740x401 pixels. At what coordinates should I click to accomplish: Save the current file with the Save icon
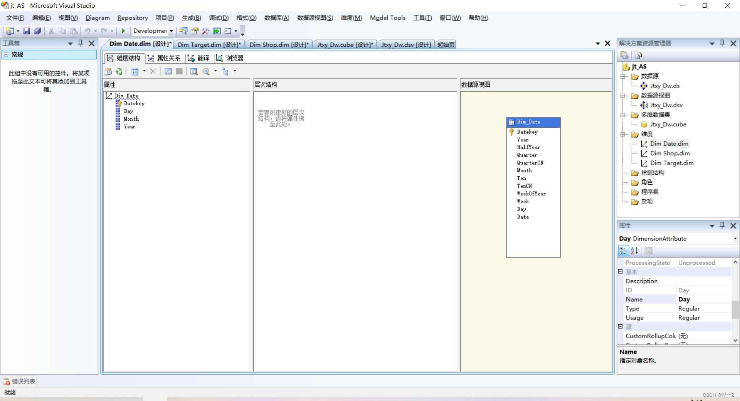[x=27, y=31]
